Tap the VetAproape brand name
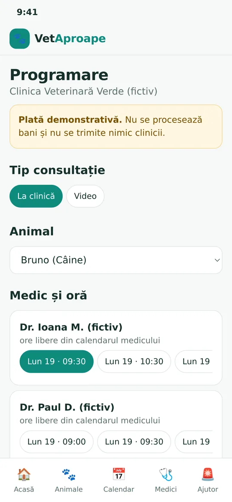The image size is (232, 502). click(70, 39)
